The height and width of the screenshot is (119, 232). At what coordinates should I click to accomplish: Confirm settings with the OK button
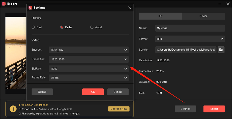coord(93,92)
